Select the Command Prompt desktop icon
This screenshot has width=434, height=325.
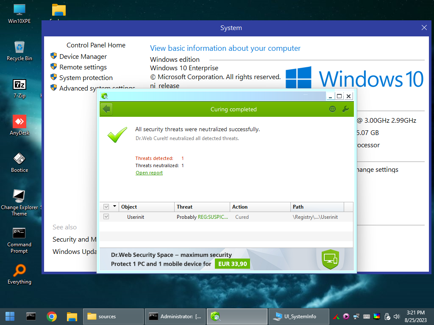(19, 240)
